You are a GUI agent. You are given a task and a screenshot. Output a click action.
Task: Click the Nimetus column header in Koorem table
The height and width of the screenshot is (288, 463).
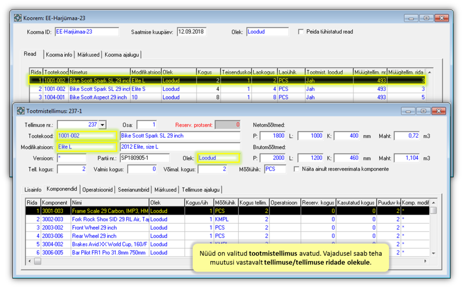(x=99, y=72)
